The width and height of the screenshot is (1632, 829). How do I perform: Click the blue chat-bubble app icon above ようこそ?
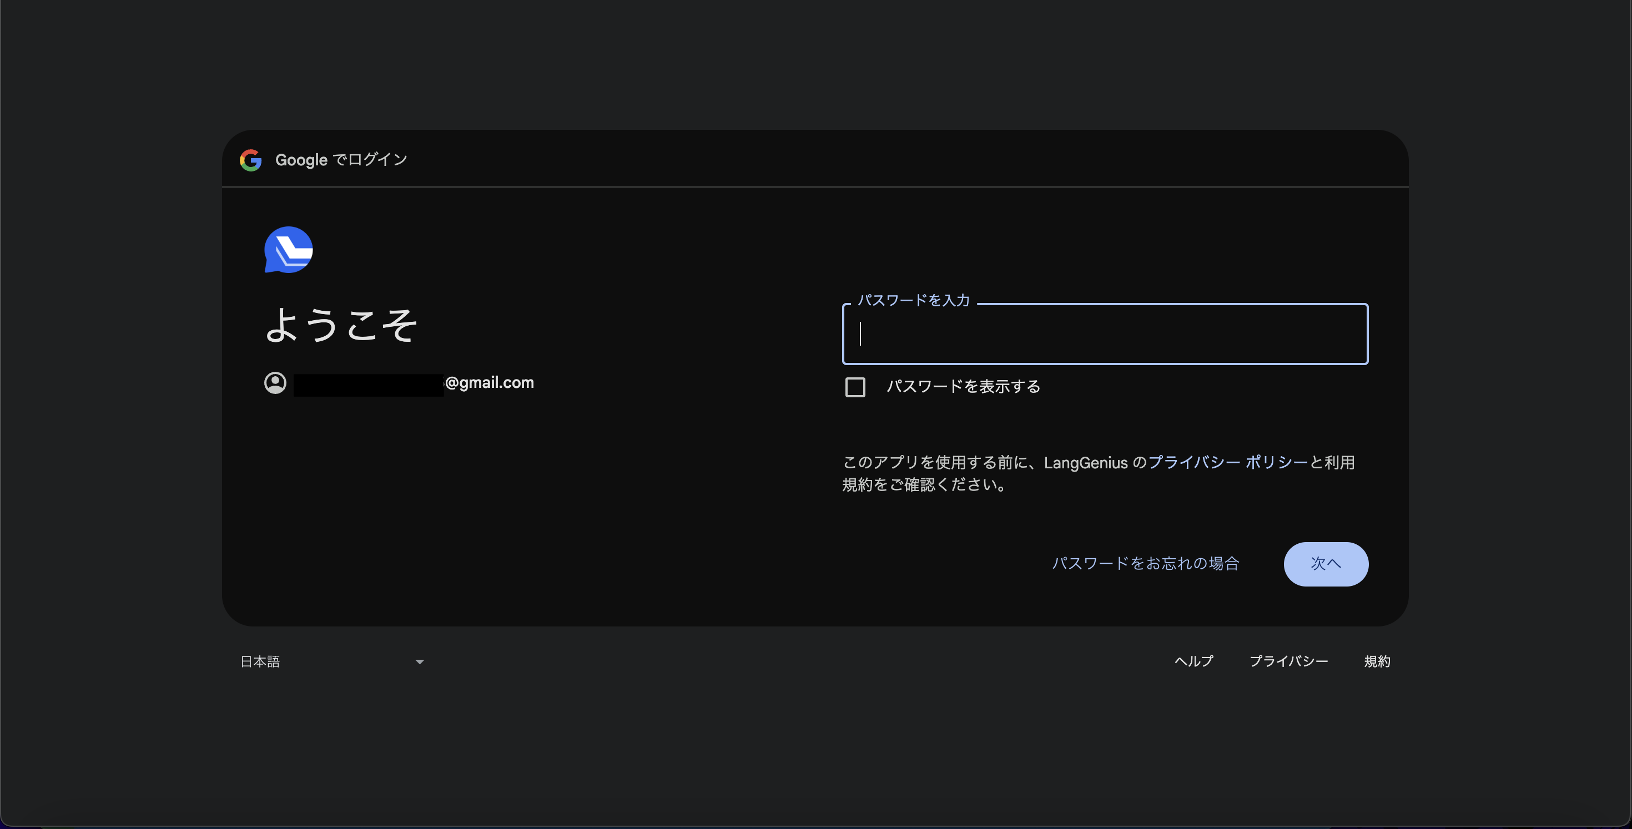pyautogui.click(x=288, y=250)
